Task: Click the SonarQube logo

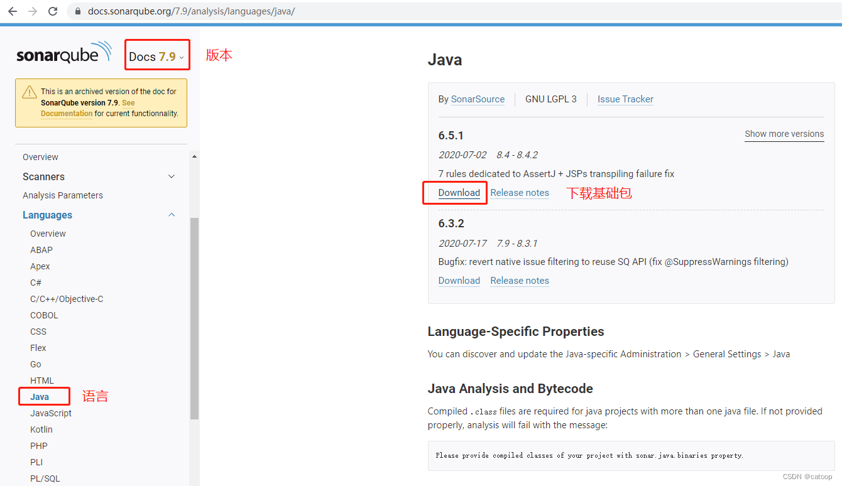Action: tap(64, 53)
